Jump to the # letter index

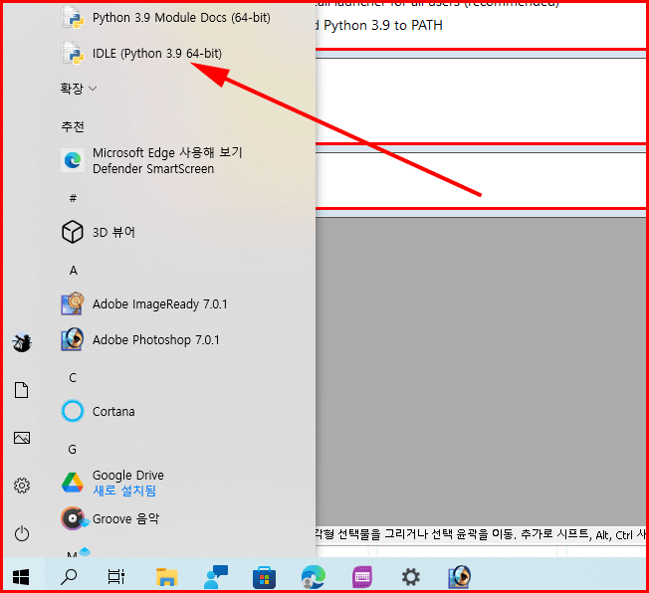pos(73,198)
